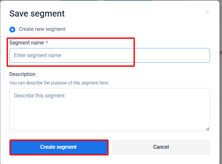Click the textarea resize handle corner

(x=208, y=129)
